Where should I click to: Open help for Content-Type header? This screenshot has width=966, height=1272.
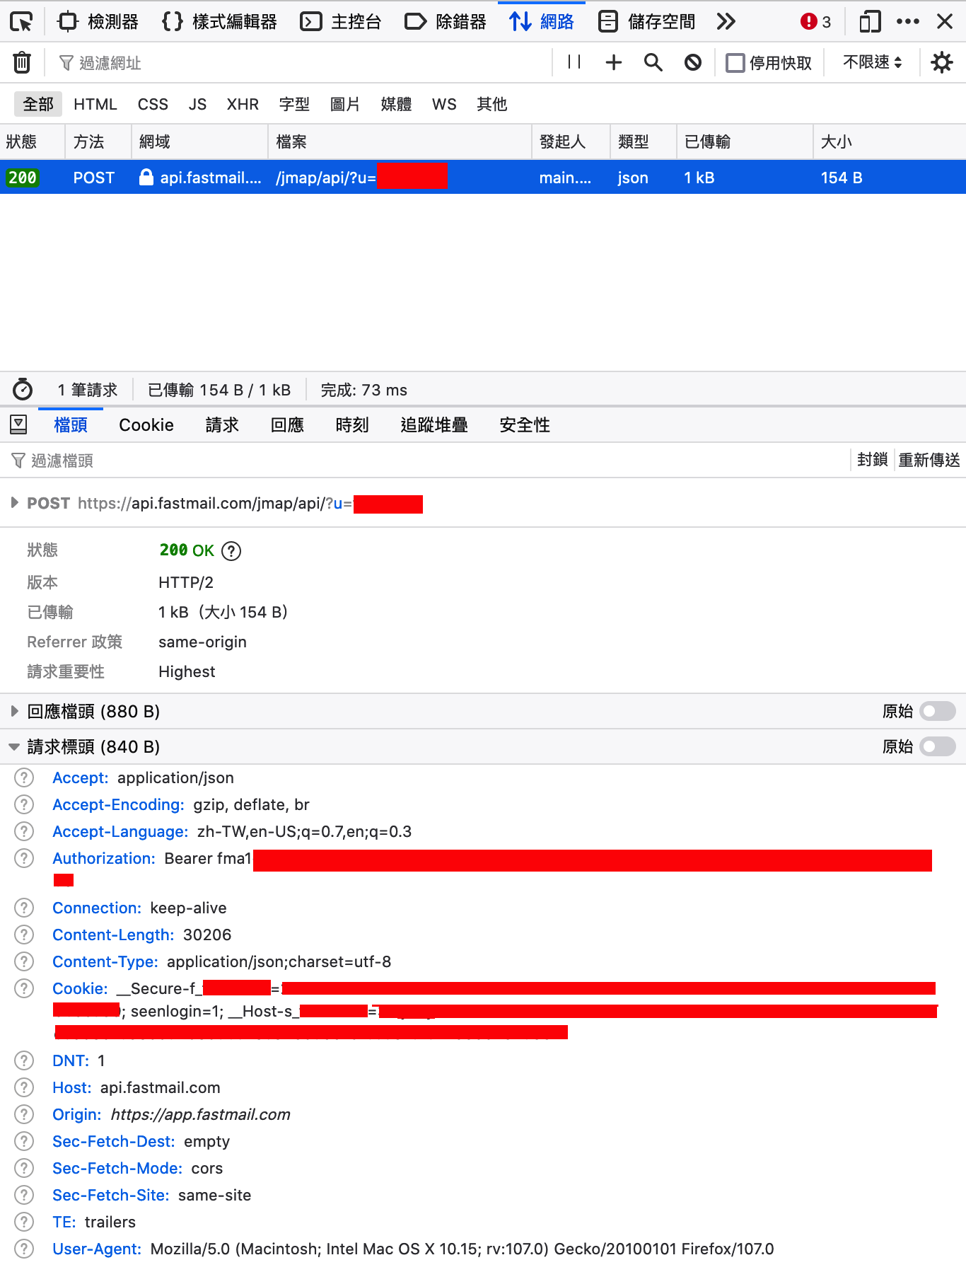[24, 961]
